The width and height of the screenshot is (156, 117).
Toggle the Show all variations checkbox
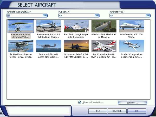pos(80,102)
